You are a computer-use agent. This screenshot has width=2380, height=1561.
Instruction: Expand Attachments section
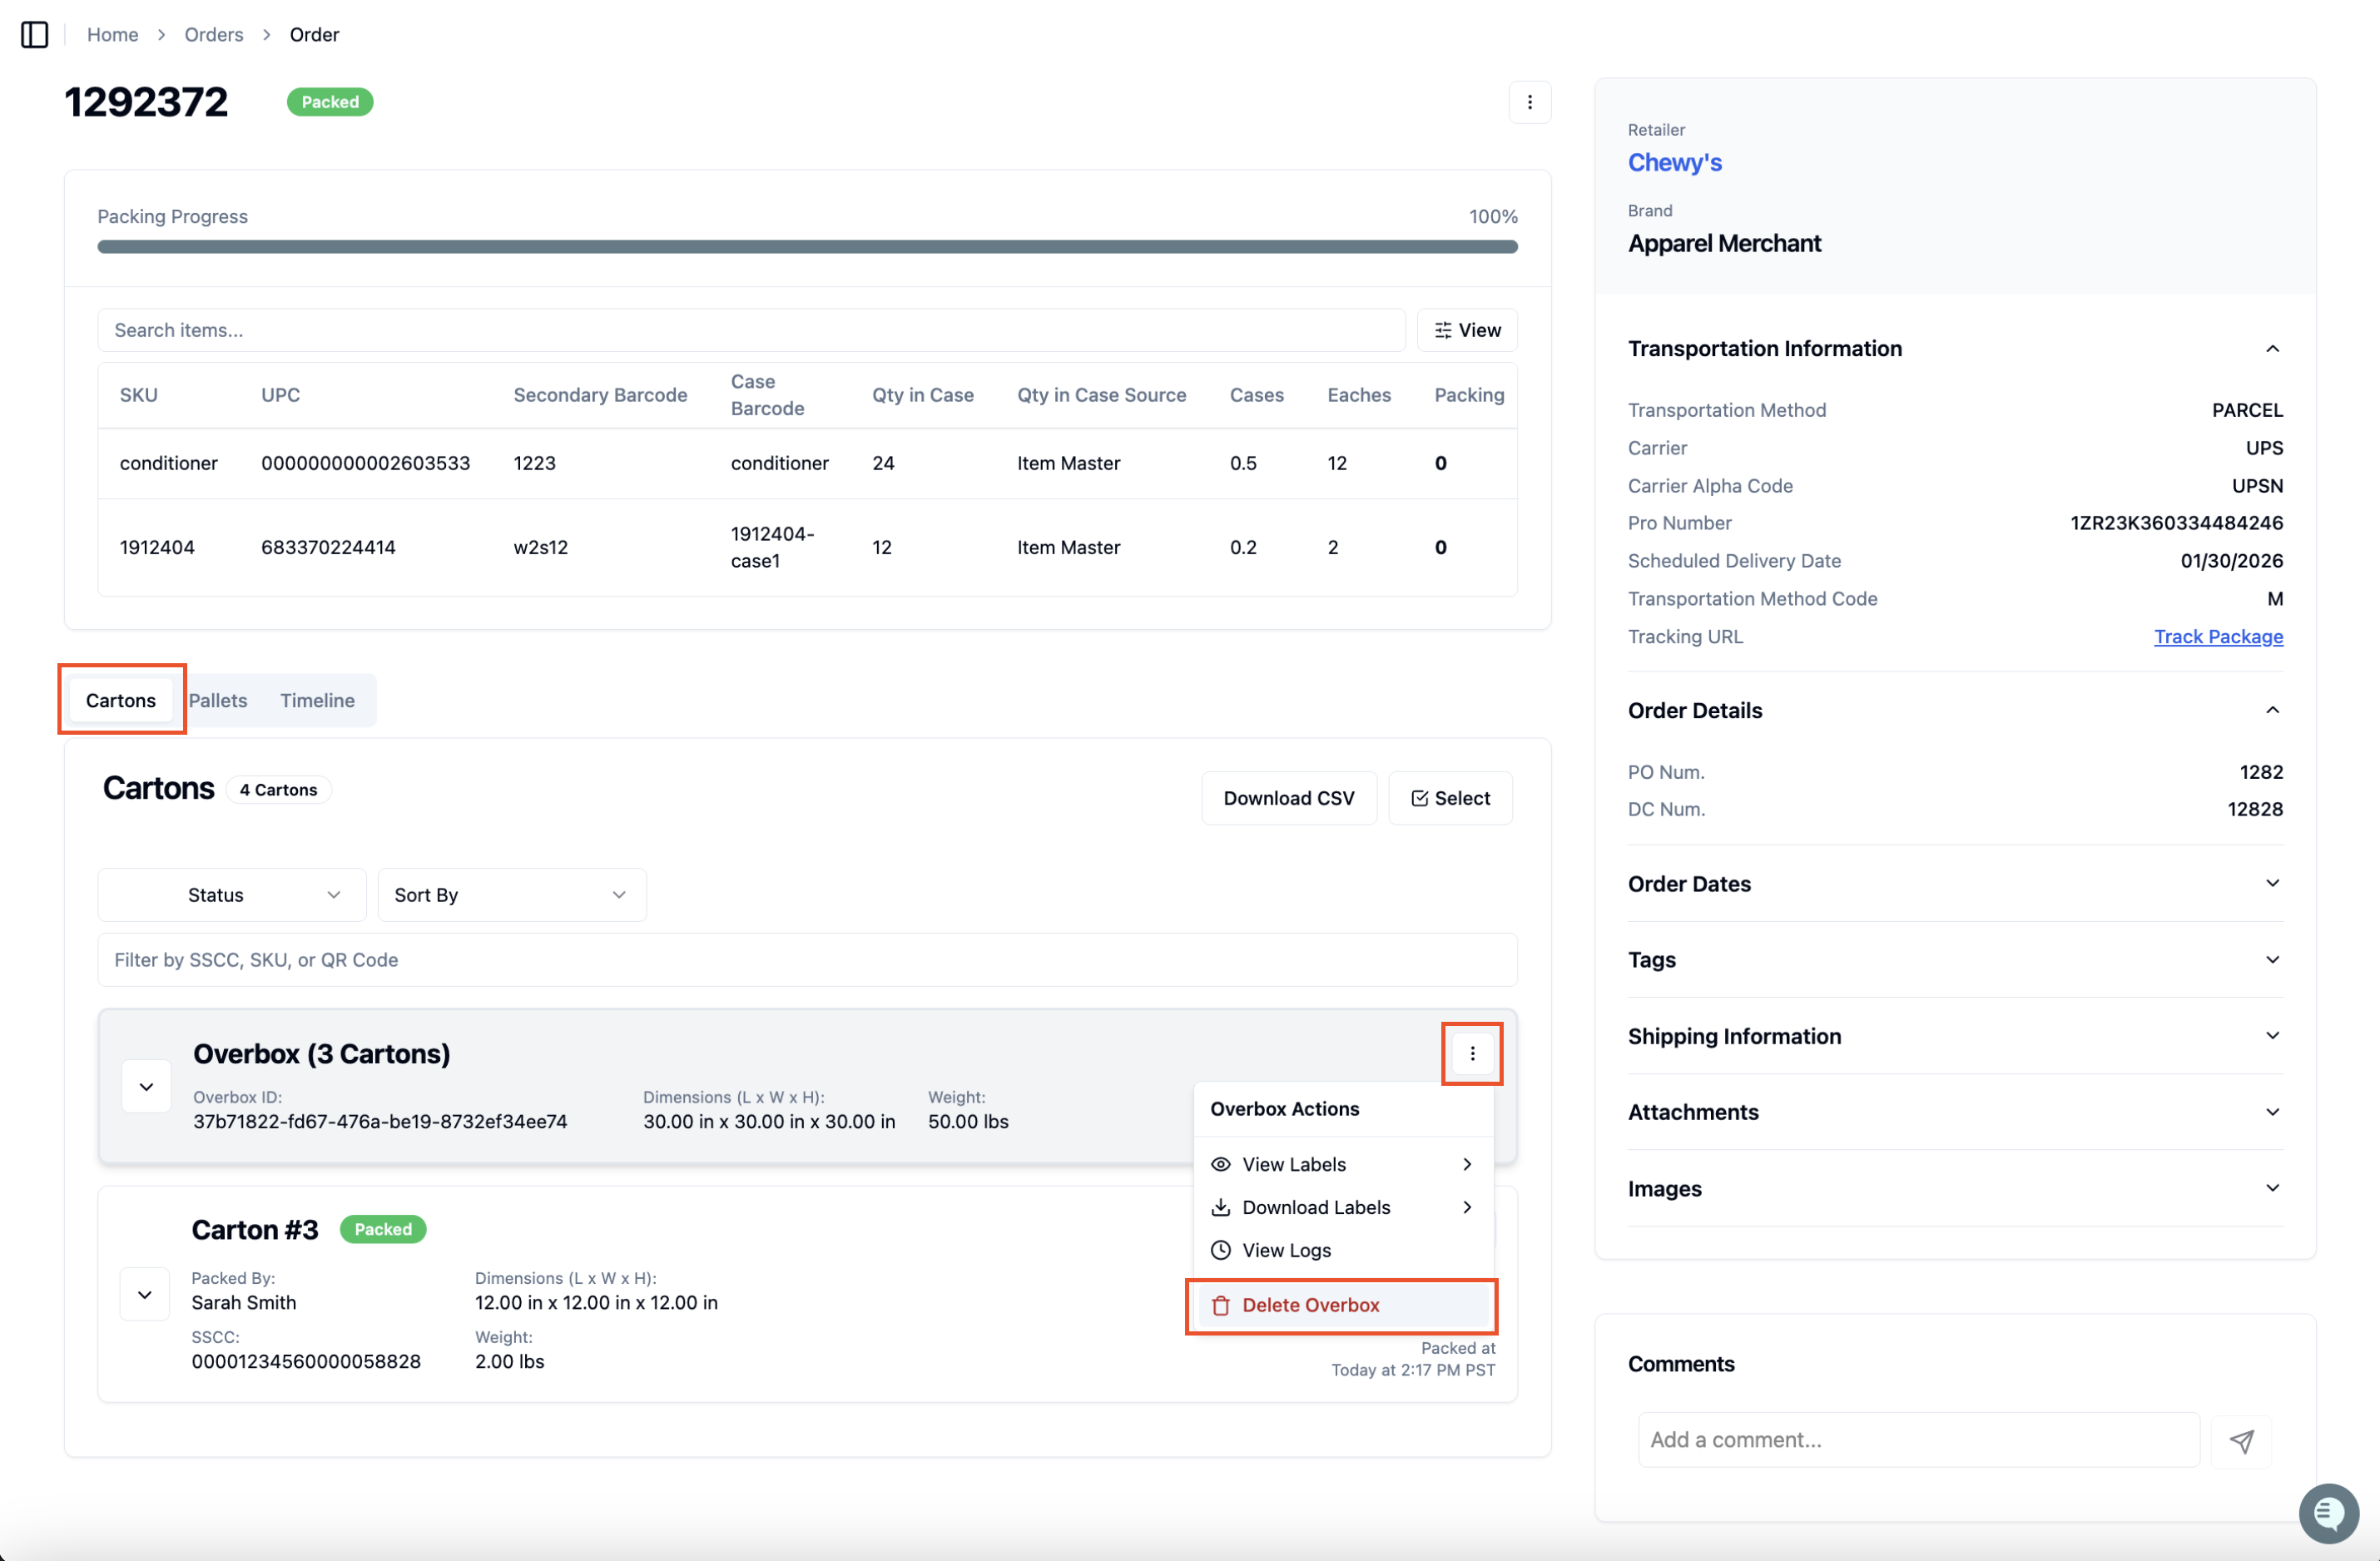coord(2271,1112)
